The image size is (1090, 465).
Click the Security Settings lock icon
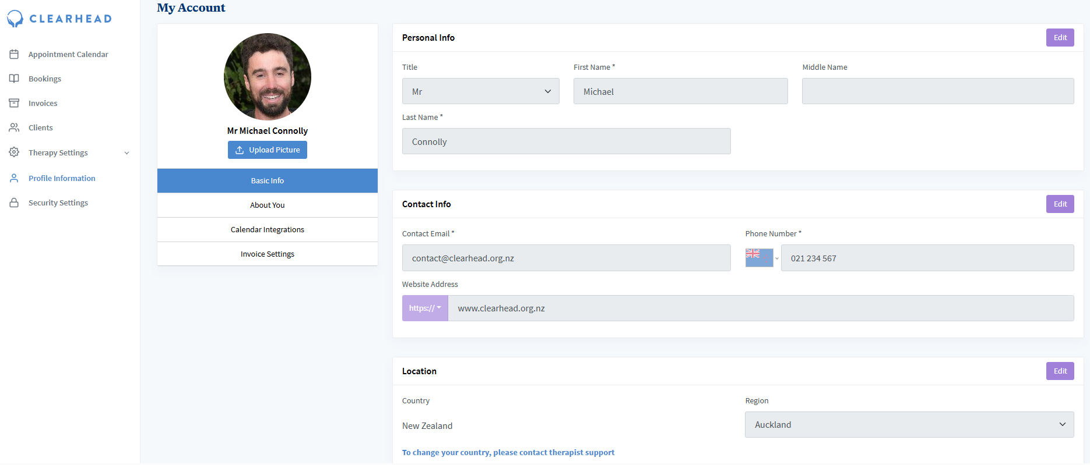14,203
